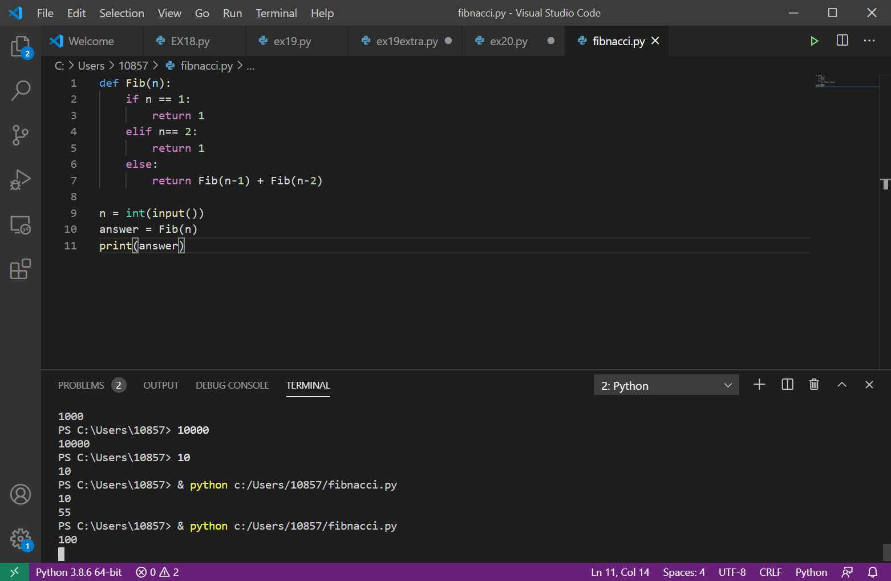The height and width of the screenshot is (581, 891).
Task: Click 'n = int(input())' code line
Action: [152, 213]
